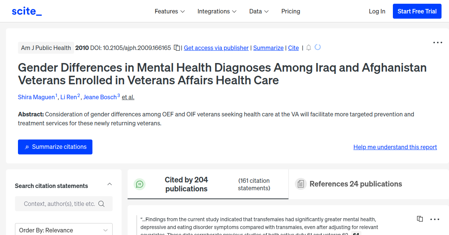Open the report's three-dot options menu
Image resolution: width=449 pixels, height=235 pixels.
pyautogui.click(x=437, y=43)
